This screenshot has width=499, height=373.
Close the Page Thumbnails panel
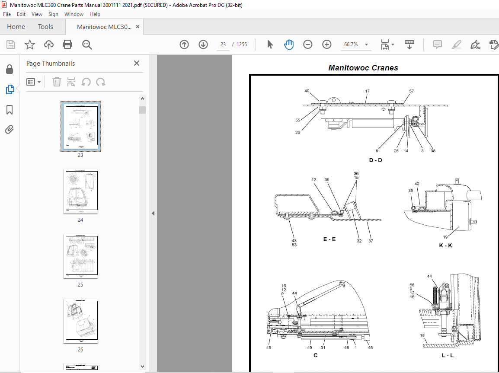pyautogui.click(x=137, y=63)
